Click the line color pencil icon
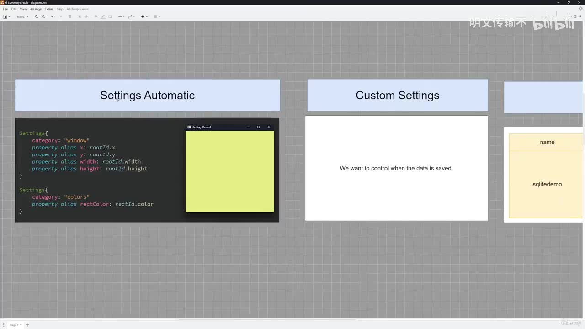Image resolution: width=585 pixels, height=329 pixels. [x=103, y=17]
